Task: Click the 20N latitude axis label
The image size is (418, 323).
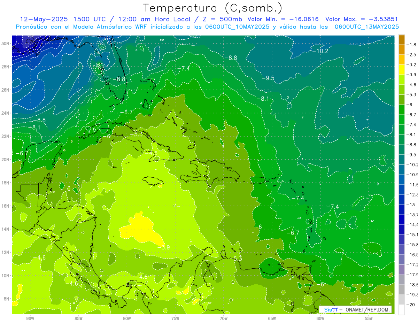Action: (x=6, y=160)
